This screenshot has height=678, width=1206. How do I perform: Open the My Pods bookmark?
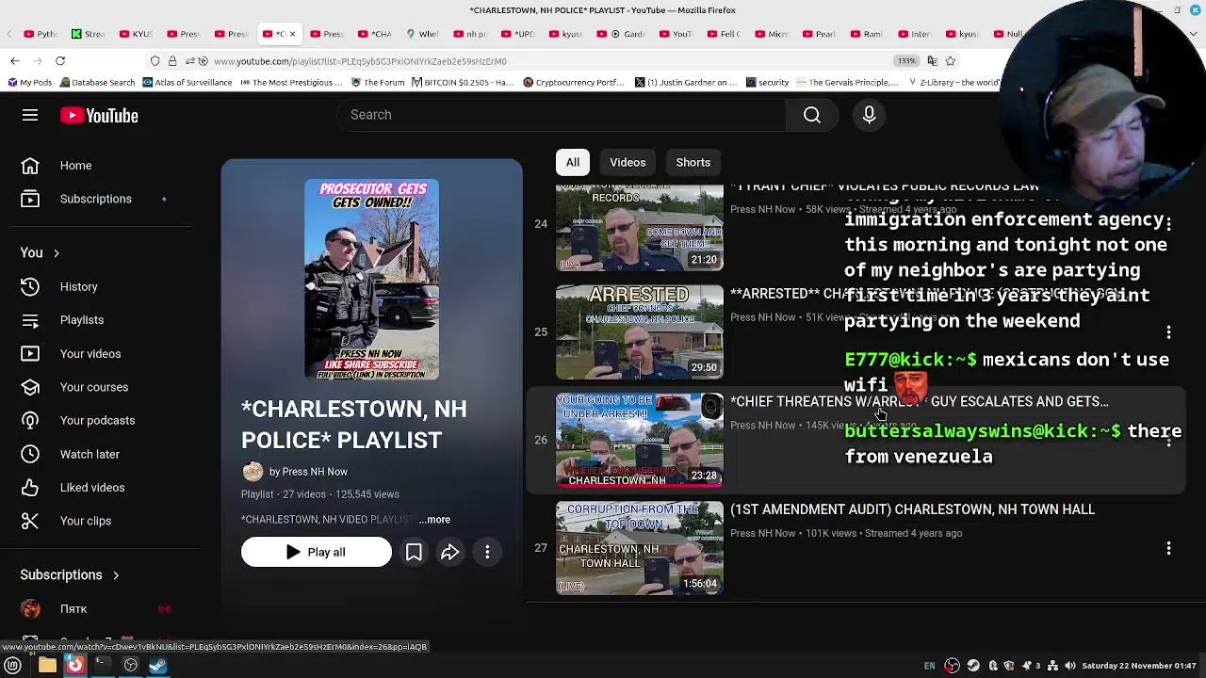29,83
